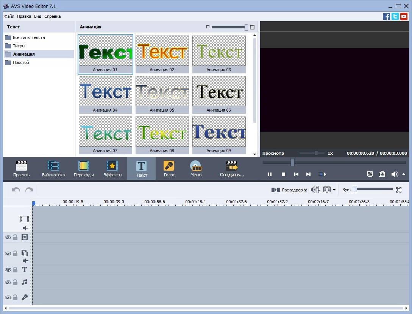Viewport: 412px width, 314px height.
Task: Pause the preview playback
Action: pyautogui.click(x=270, y=174)
